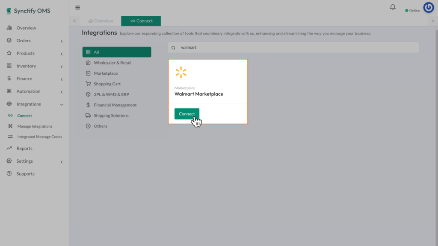
Task: Click the Others plus-circle icon
Action: [88, 126]
